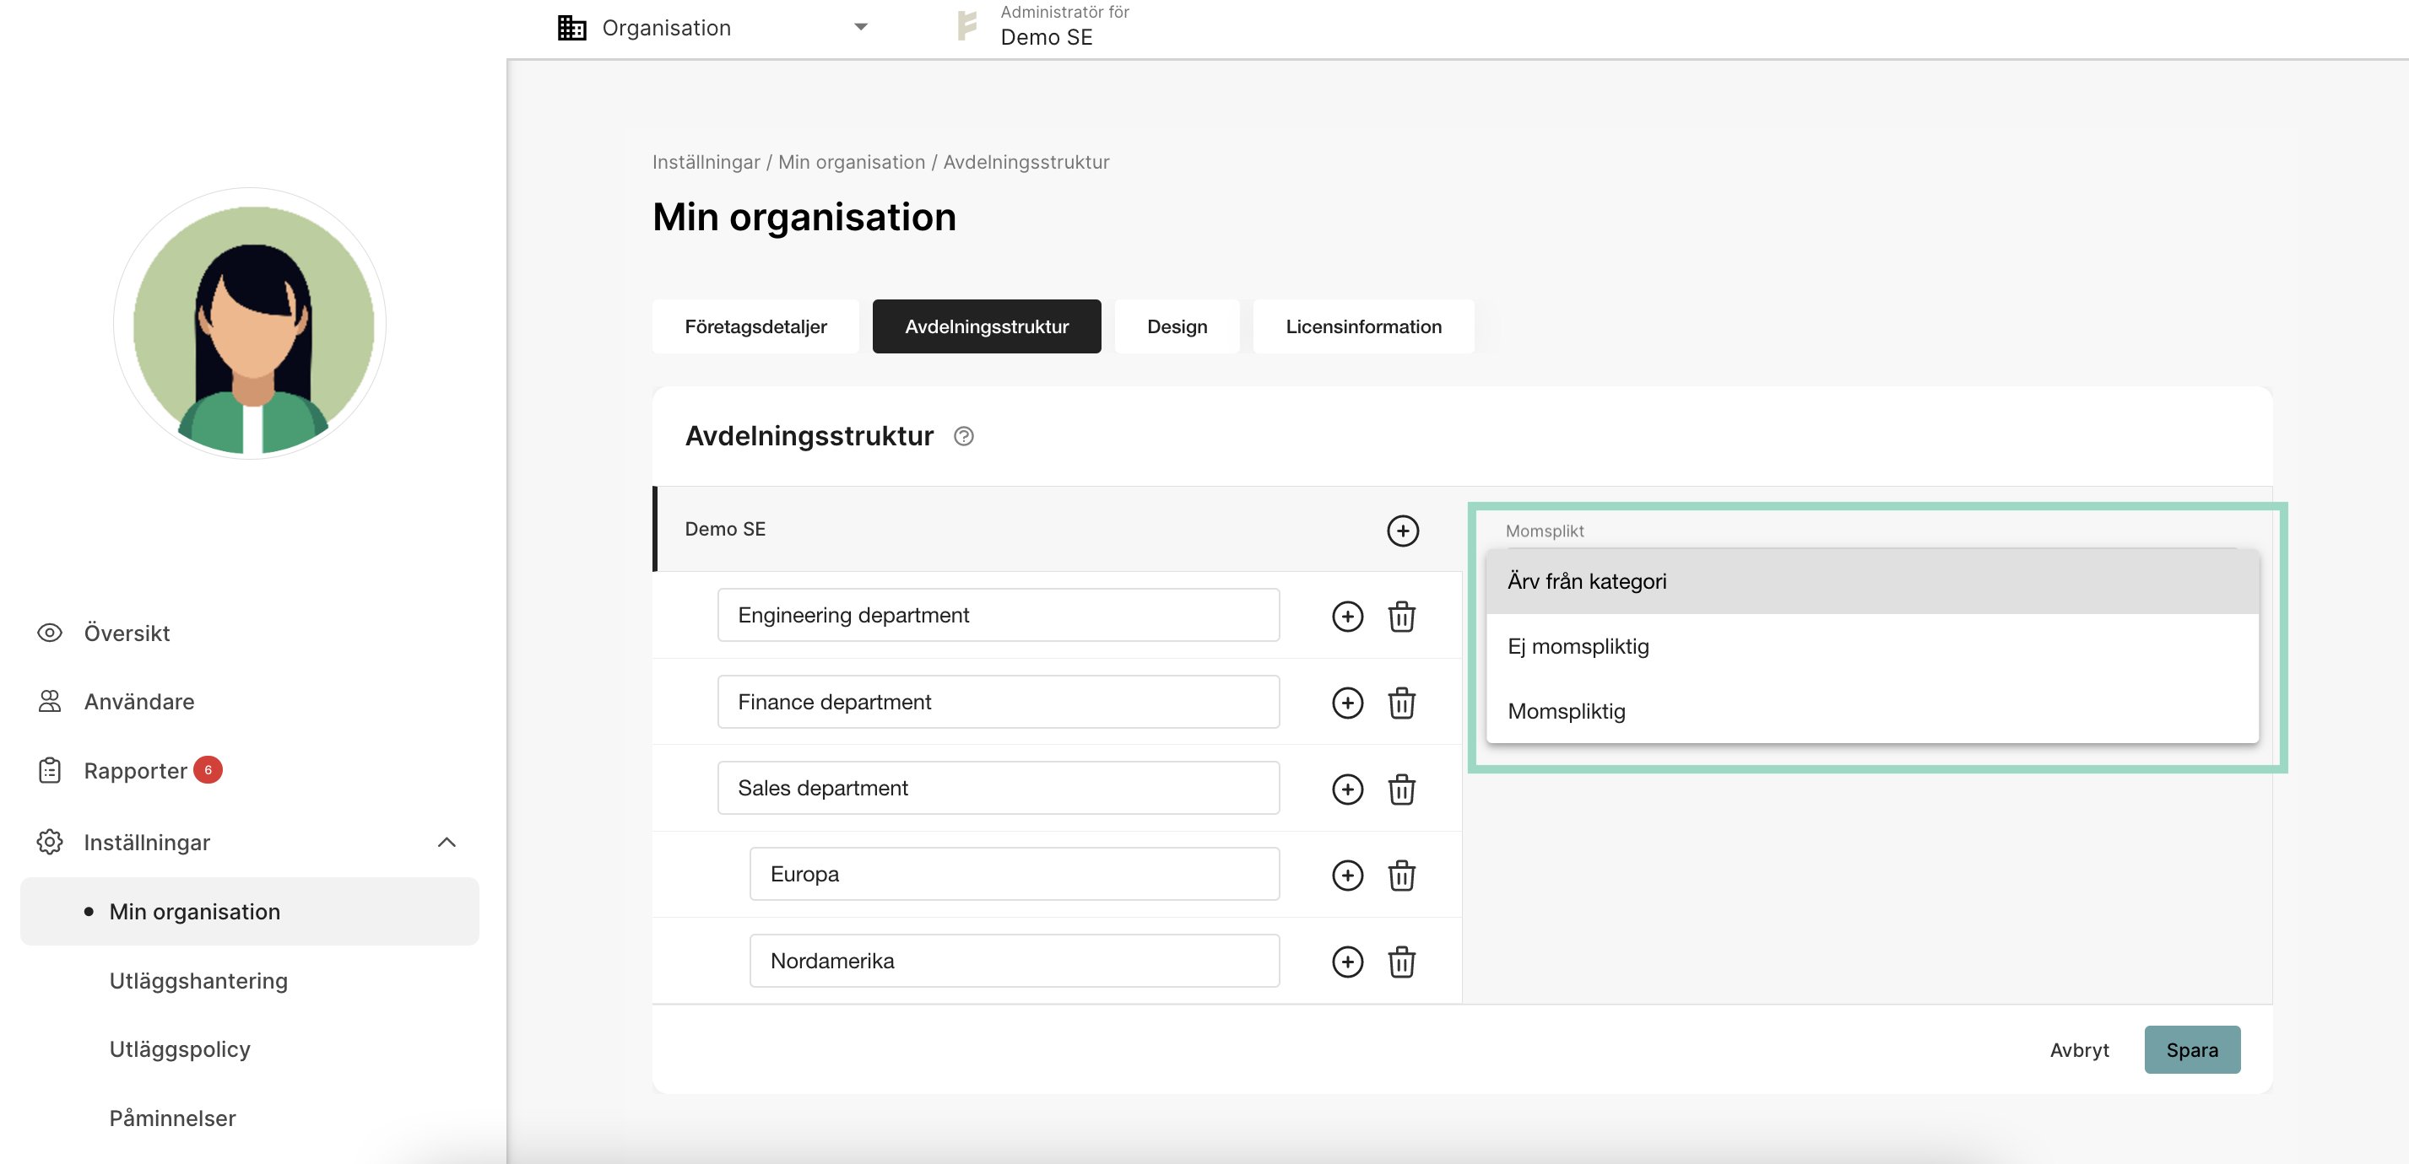Choose Momspliktig option
Viewport: 2409px width, 1164px height.
tap(1871, 711)
